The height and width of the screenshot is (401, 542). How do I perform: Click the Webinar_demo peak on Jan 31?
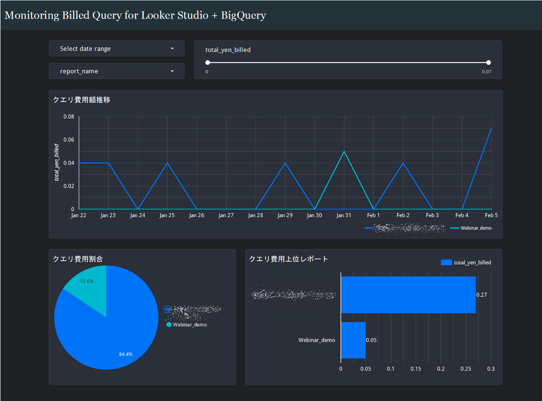344,152
